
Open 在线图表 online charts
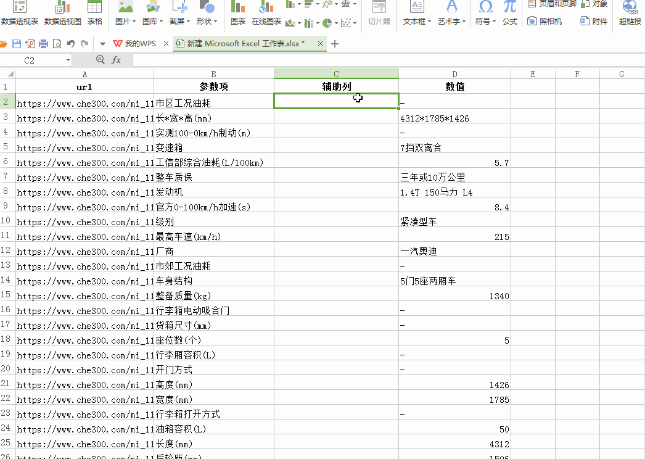(x=266, y=13)
